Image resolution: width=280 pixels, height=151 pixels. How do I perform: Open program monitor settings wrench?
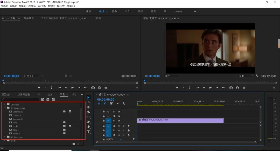tap(257, 76)
